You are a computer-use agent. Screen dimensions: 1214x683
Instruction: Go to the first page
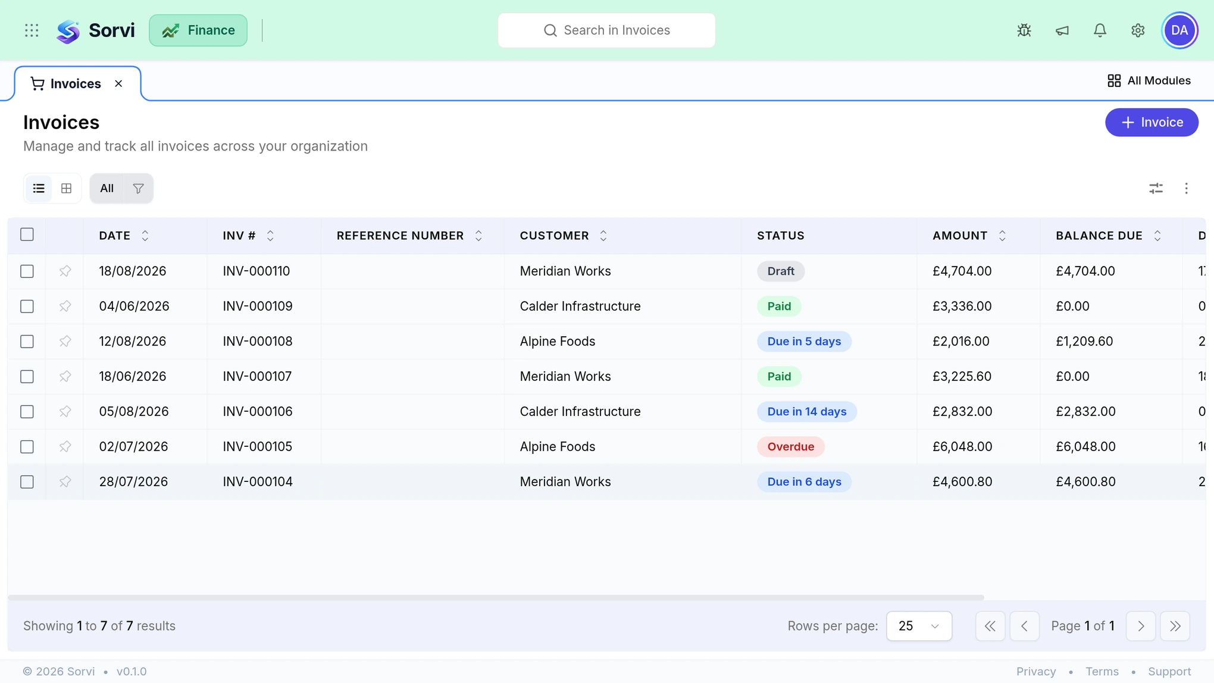point(990,626)
